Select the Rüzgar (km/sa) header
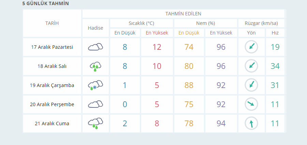The image size is (307, 145). 261,23
